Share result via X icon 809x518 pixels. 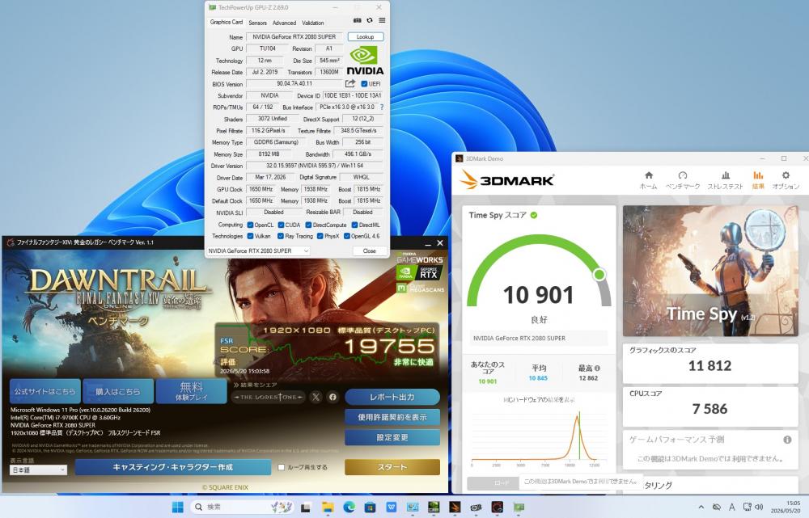tap(316, 396)
